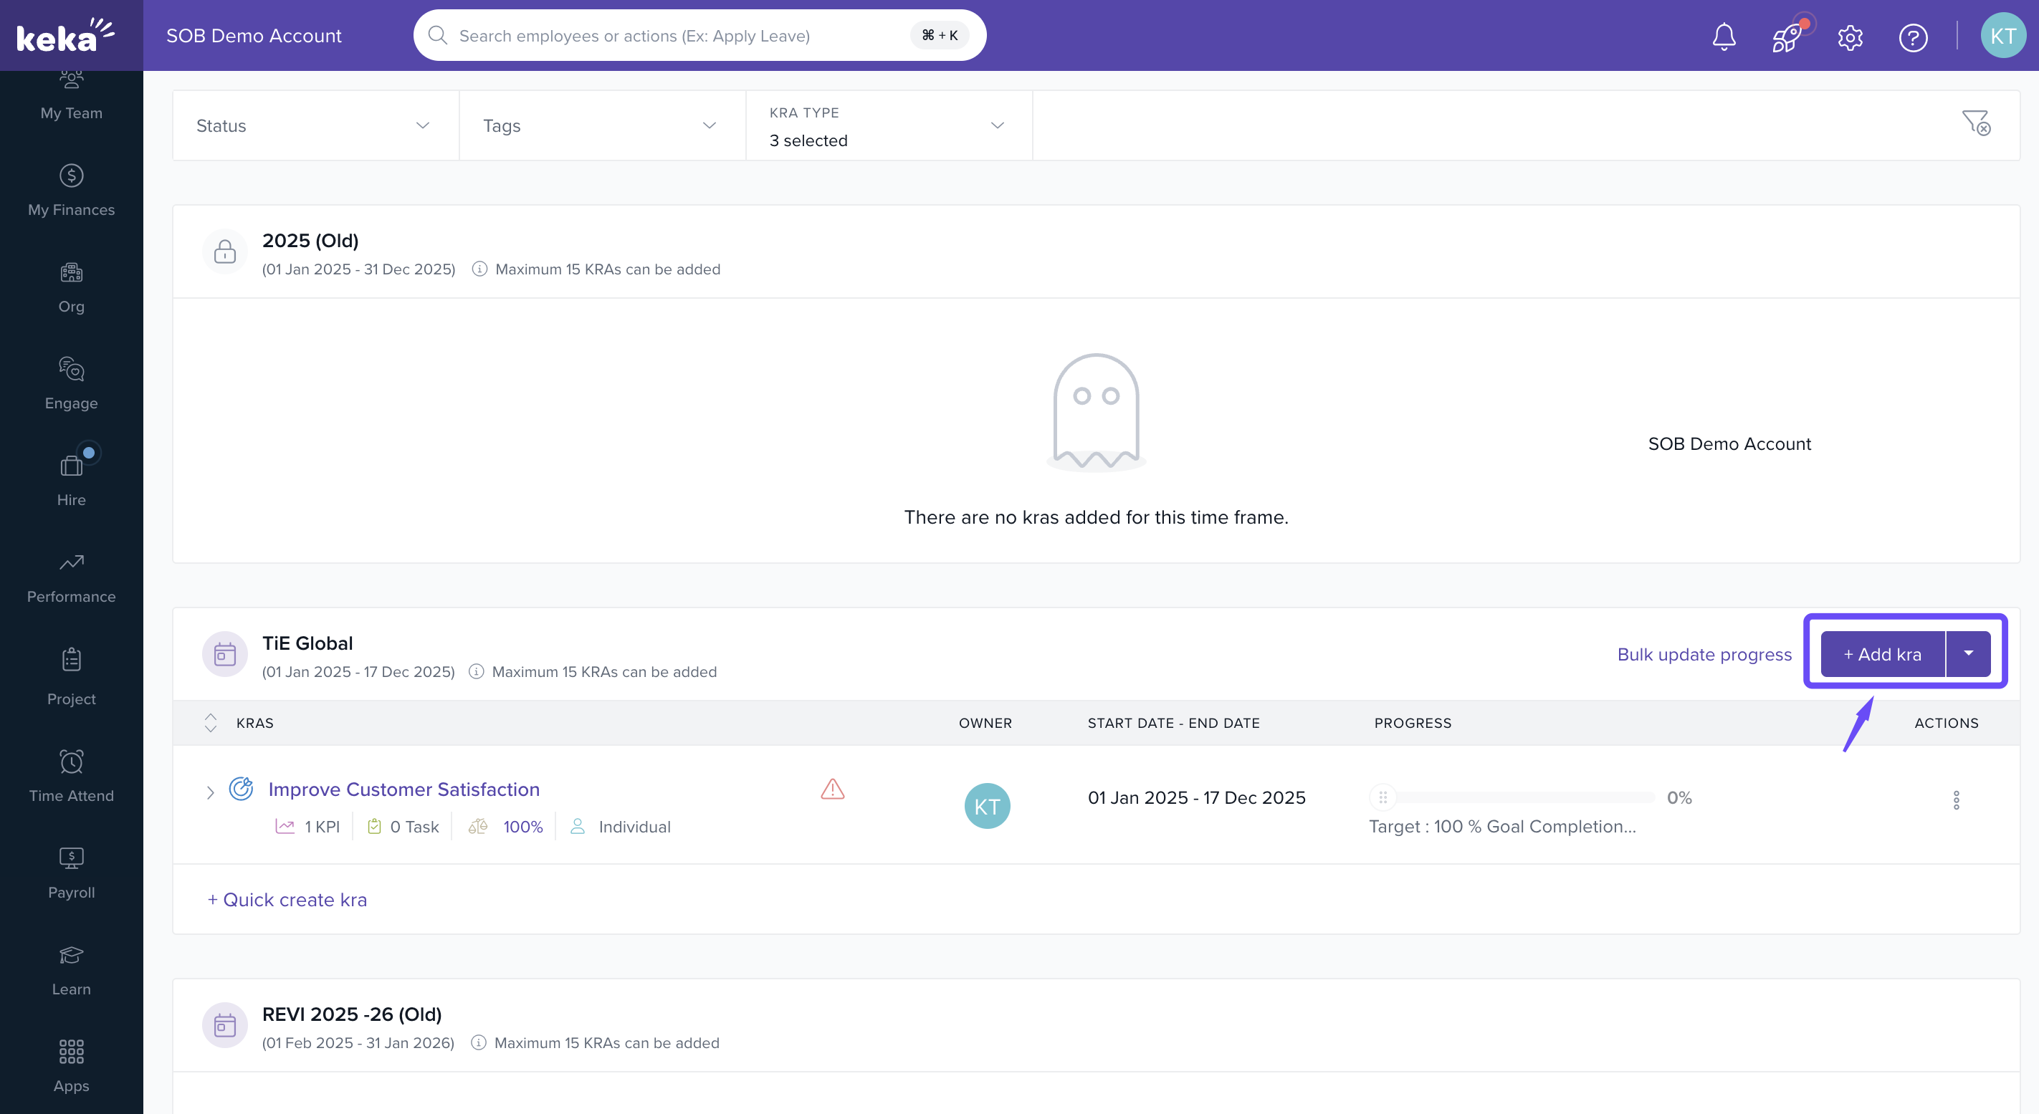Open the Performance sidebar section
The image size is (2039, 1114).
click(x=71, y=578)
